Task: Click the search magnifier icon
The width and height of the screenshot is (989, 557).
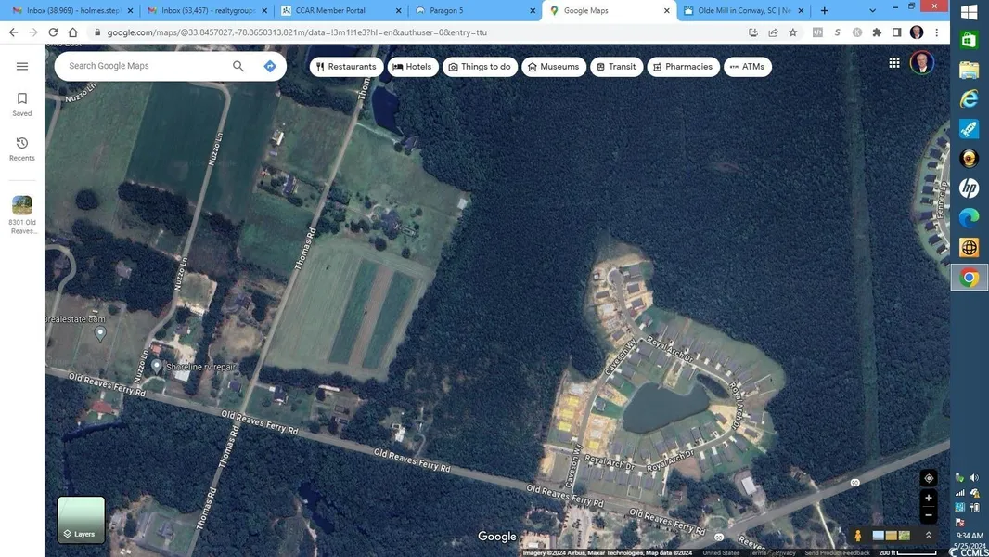Action: [x=238, y=66]
